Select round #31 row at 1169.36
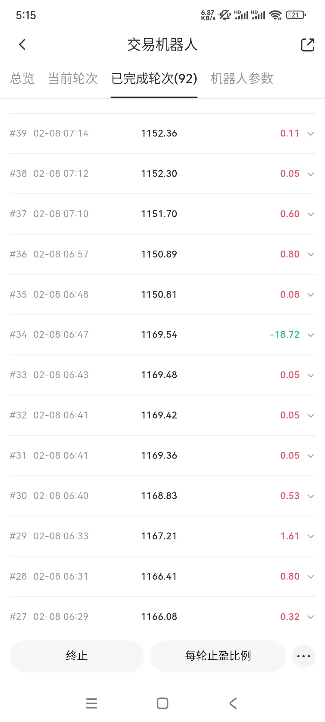Screen dimensions: 325x722 [159, 455]
